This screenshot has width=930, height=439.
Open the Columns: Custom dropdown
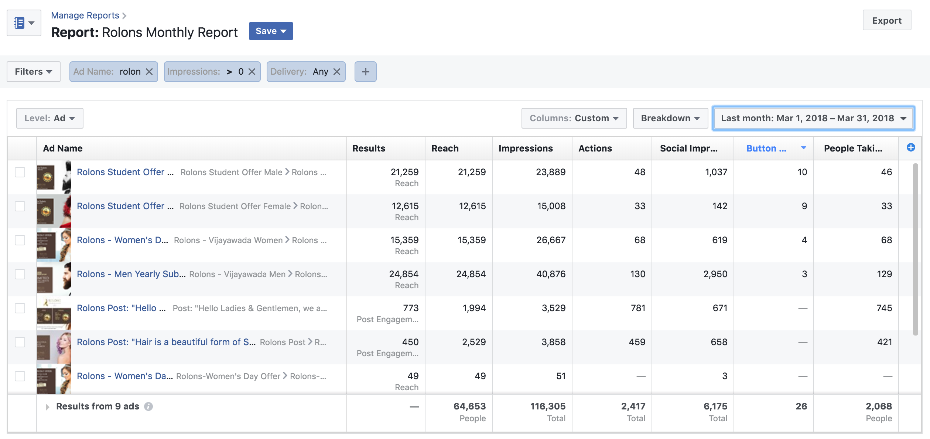(x=574, y=118)
